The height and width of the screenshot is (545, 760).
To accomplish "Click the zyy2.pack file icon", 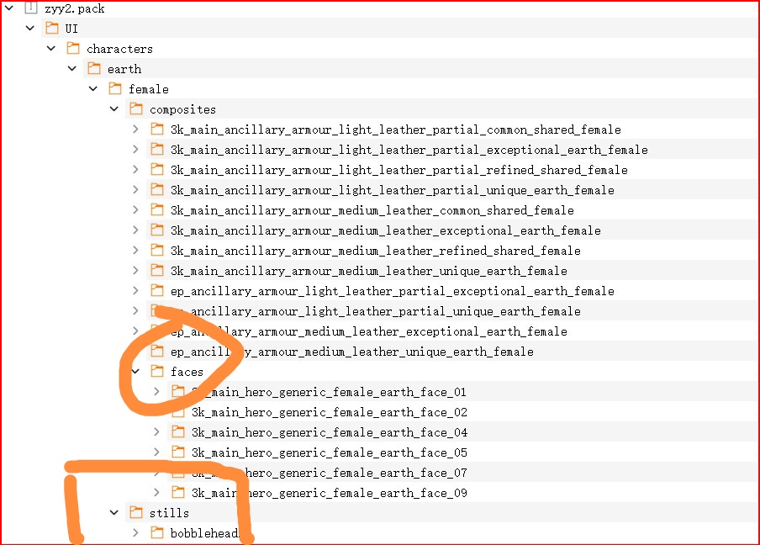I will point(30,8).
